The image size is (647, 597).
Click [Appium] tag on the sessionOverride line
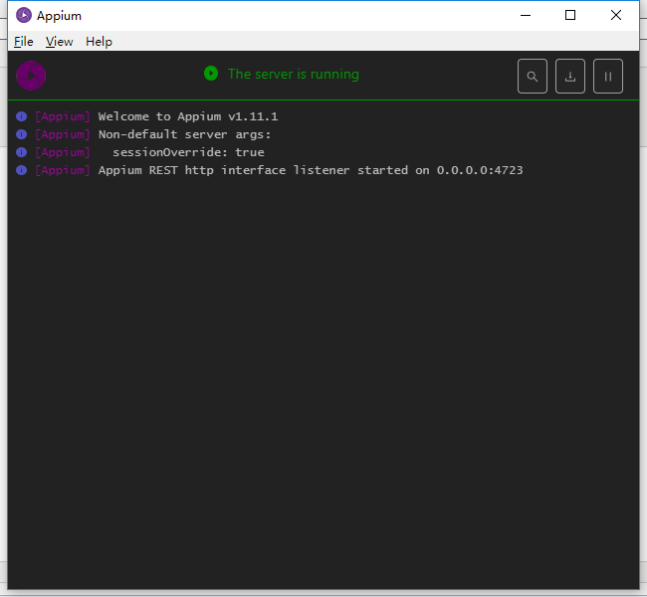click(63, 152)
